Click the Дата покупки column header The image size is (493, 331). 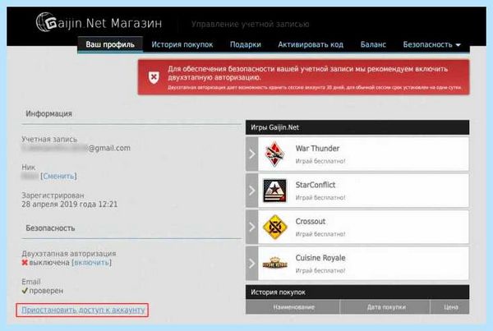pos(386,307)
